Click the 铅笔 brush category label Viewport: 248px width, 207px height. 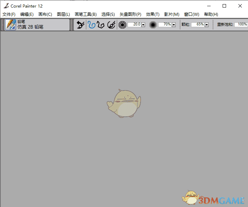pyautogui.click(x=21, y=22)
